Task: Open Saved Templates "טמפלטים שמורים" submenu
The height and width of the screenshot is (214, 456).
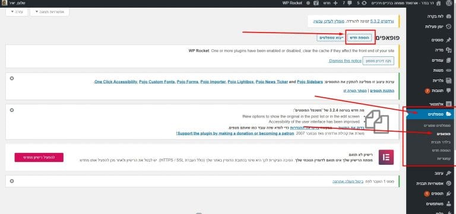Action: point(437,126)
